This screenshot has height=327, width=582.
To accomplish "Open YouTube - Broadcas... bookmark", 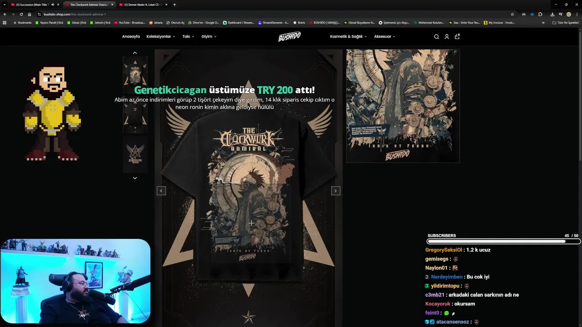I will point(130,22).
